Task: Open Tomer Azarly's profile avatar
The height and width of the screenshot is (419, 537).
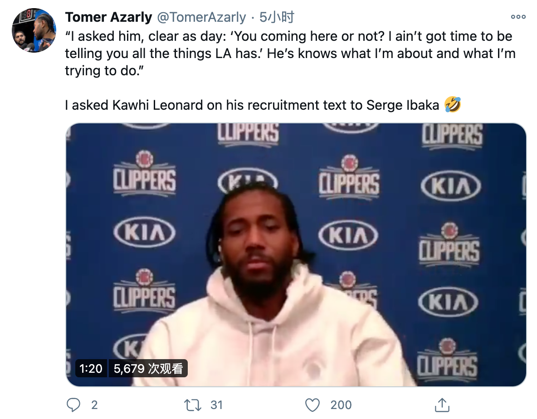Action: (34, 30)
